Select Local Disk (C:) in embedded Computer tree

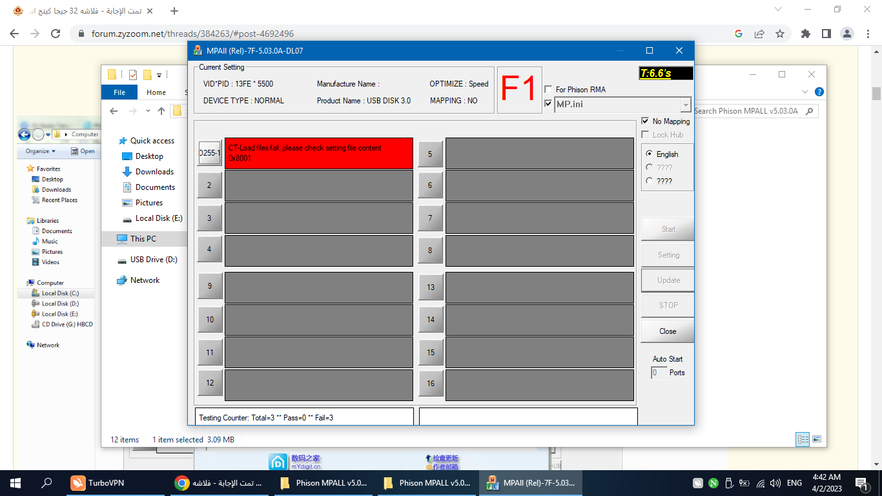(60, 293)
